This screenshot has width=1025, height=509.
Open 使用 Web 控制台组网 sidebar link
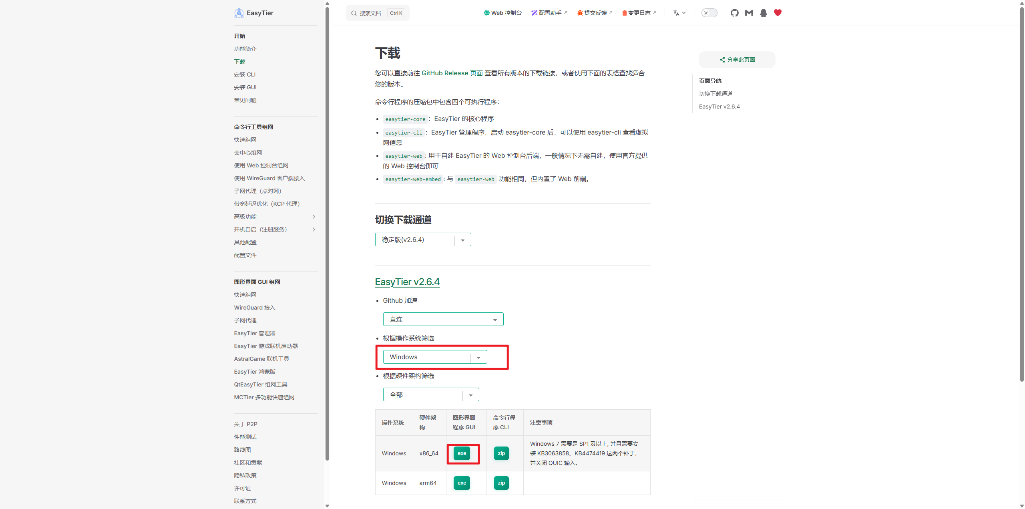coord(261,165)
